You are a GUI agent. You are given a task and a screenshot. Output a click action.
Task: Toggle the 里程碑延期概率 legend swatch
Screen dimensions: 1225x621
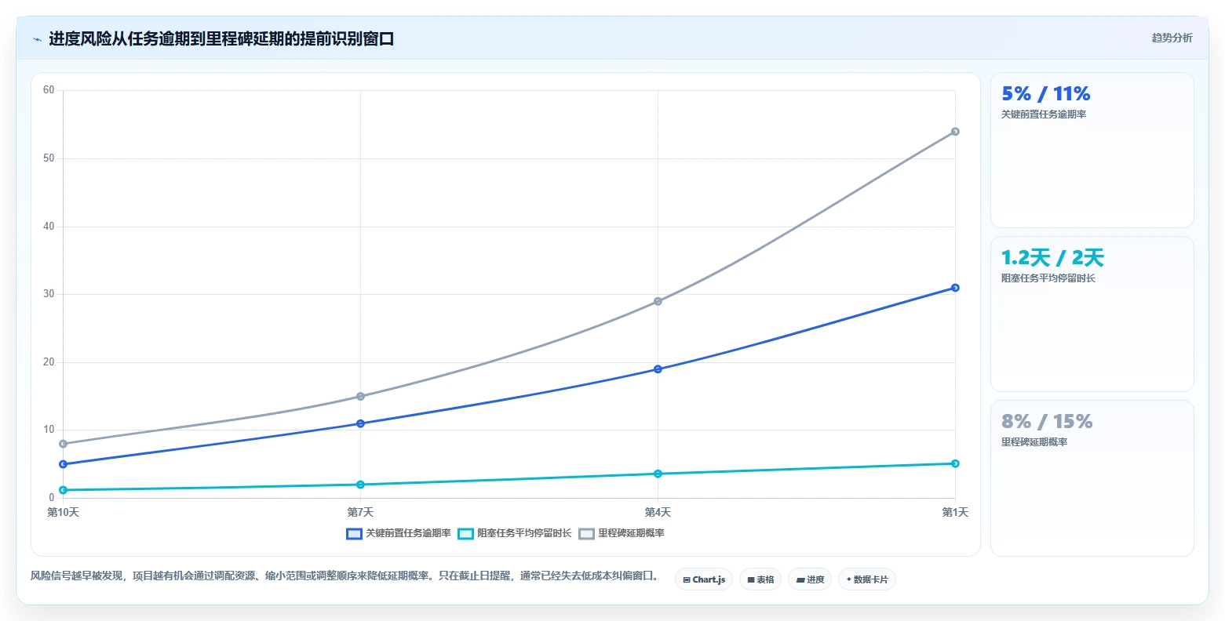(587, 533)
